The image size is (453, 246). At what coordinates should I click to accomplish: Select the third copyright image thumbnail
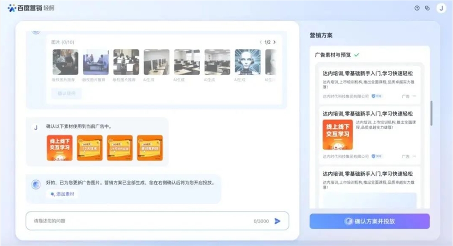126,62
